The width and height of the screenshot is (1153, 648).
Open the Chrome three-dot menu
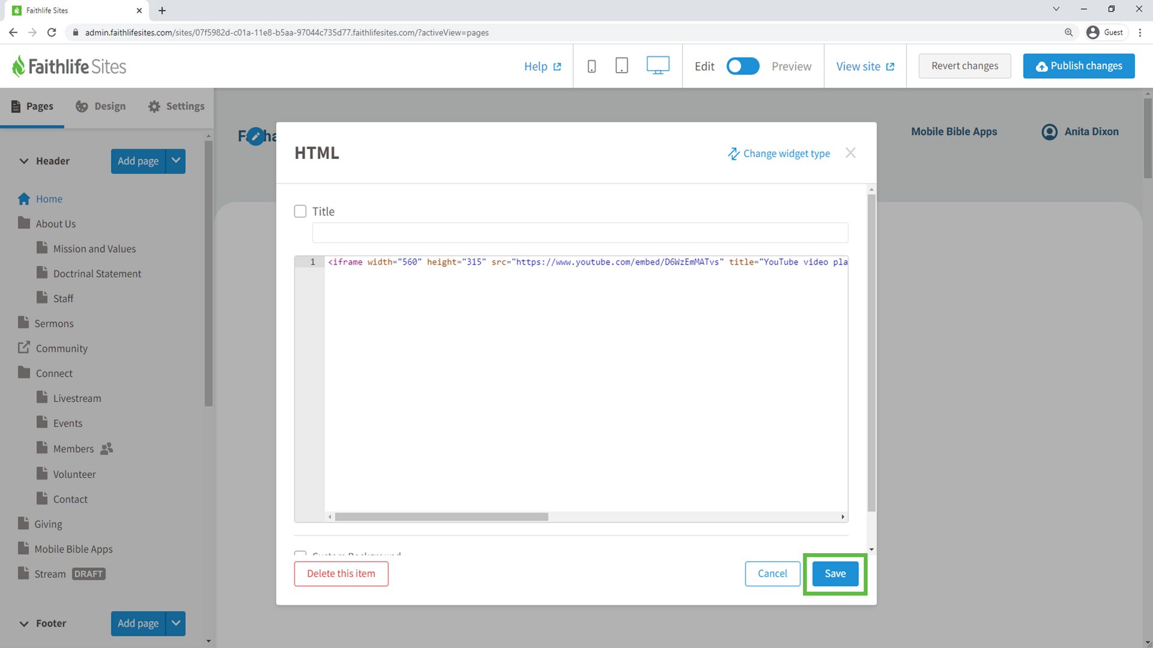point(1140,32)
